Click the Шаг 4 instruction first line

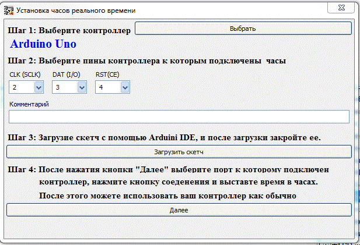click(x=168, y=170)
